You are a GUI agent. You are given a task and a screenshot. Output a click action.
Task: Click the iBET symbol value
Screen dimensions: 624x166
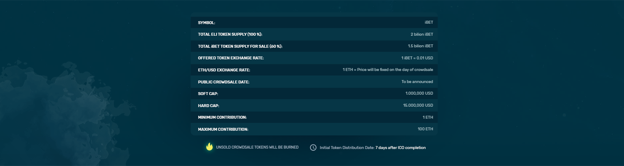click(428, 22)
